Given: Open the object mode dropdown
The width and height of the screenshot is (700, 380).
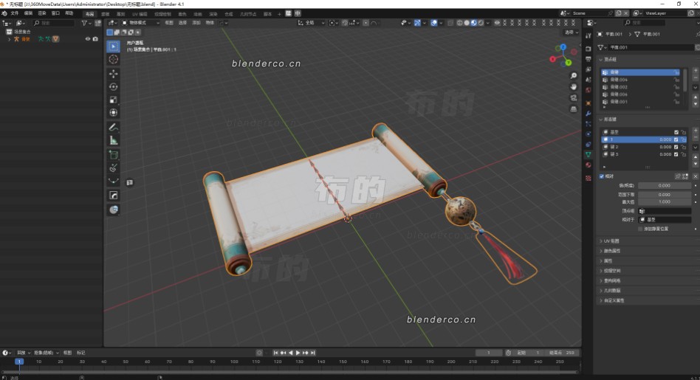Looking at the screenshot, I should tap(141, 23).
